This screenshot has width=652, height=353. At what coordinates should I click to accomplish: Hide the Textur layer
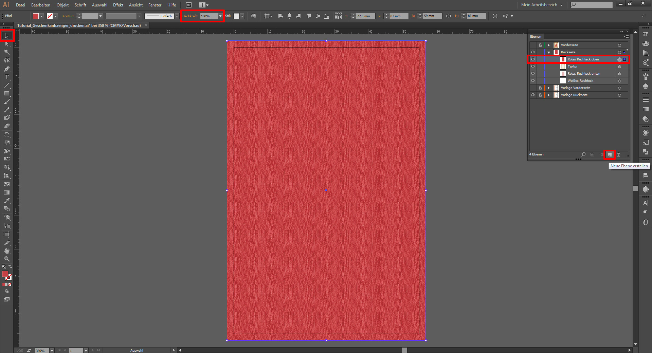point(532,67)
